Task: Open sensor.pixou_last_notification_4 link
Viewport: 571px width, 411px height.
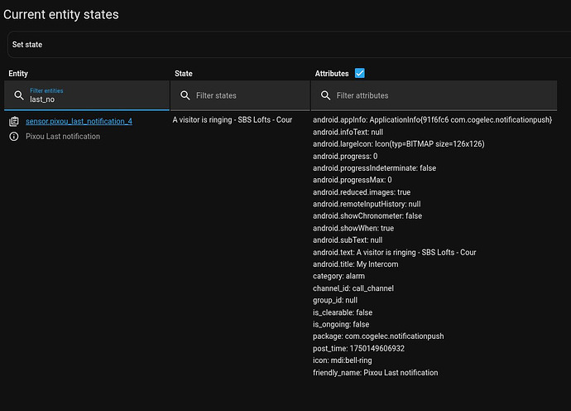Action: tap(79, 121)
